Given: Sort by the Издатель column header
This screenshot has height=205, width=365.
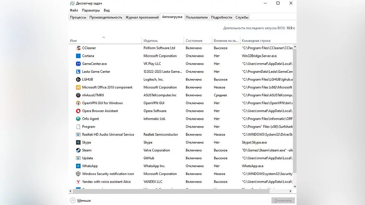Looking at the screenshot, I should click(x=151, y=41).
